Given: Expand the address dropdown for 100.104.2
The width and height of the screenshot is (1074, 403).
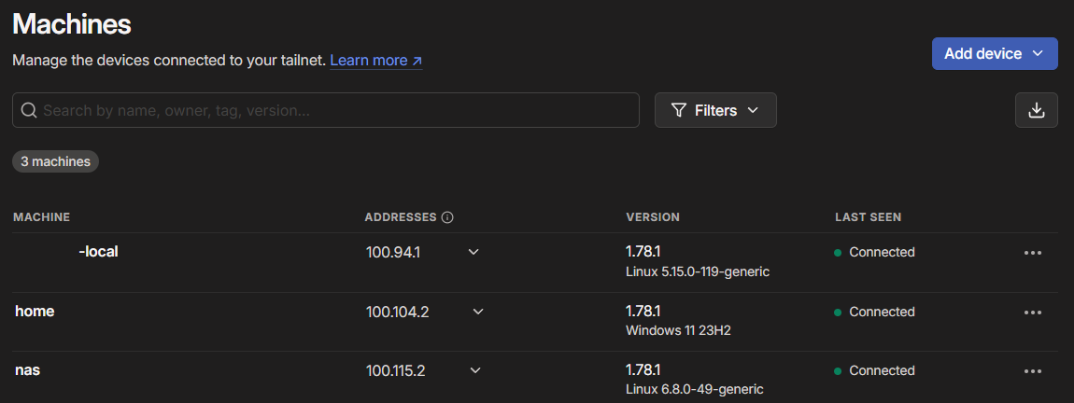Looking at the screenshot, I should tap(478, 312).
